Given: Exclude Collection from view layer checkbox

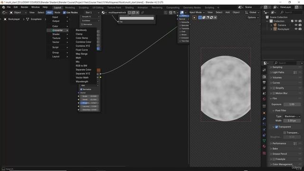Looking at the screenshot, I should point(292,21).
